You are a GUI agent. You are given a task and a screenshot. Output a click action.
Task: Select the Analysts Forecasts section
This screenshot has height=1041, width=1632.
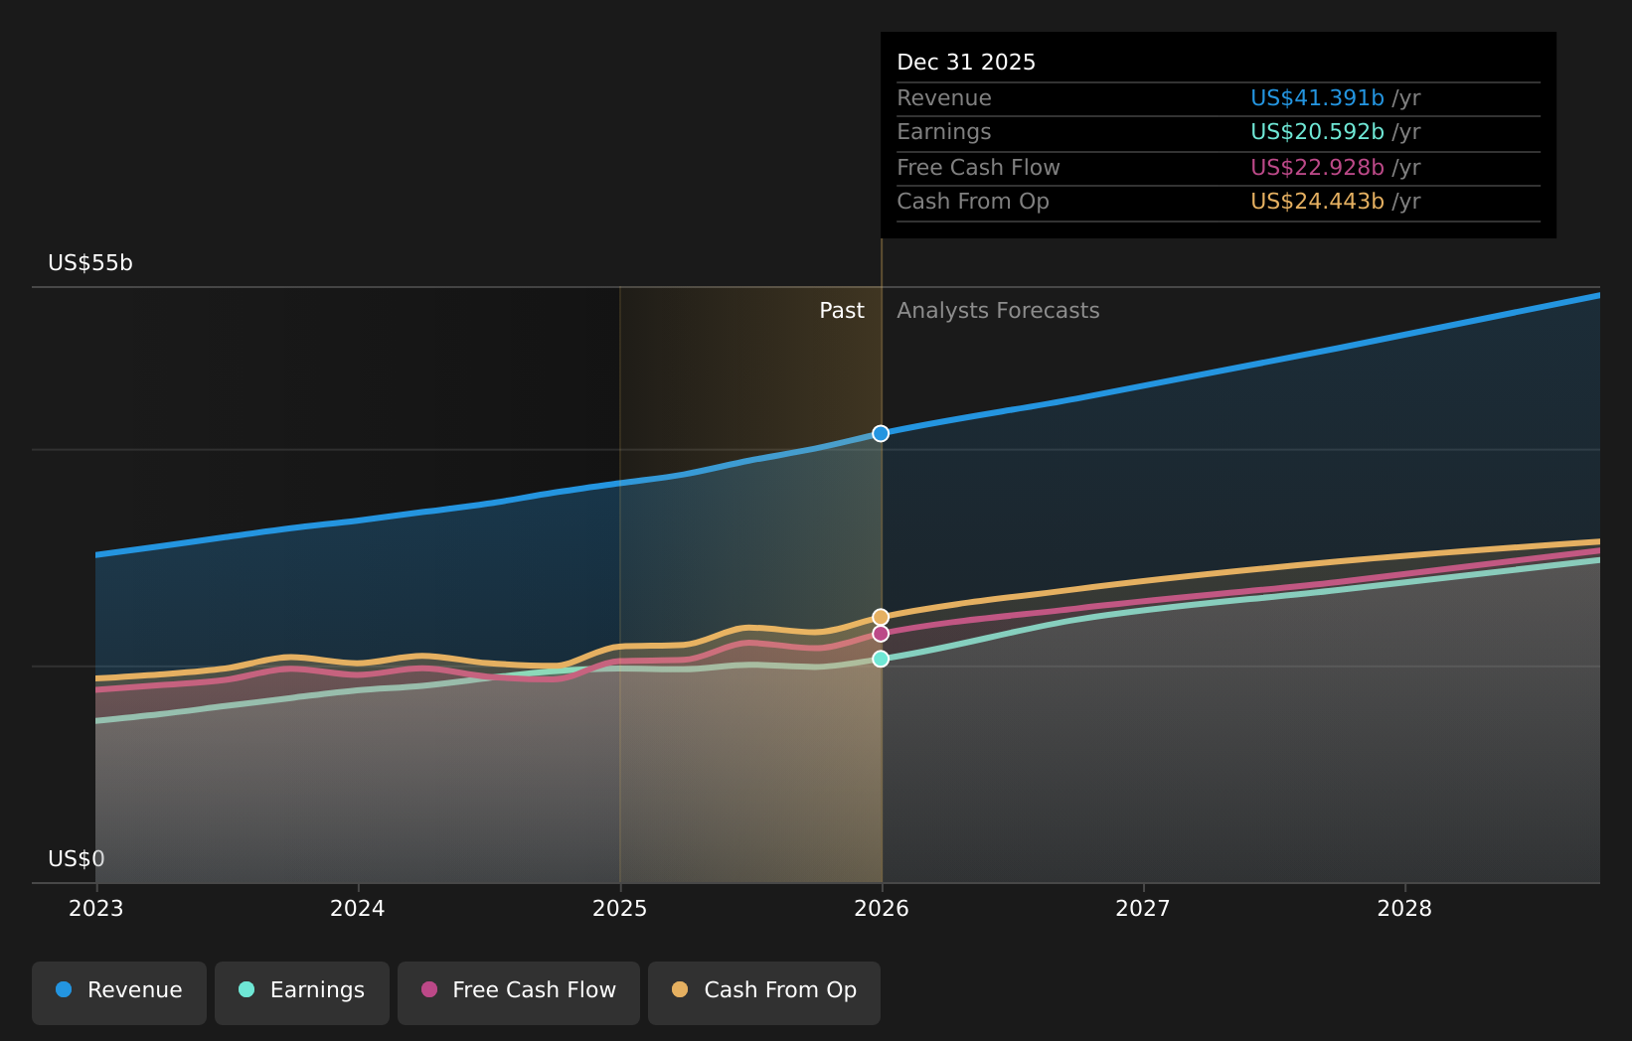coord(998,310)
